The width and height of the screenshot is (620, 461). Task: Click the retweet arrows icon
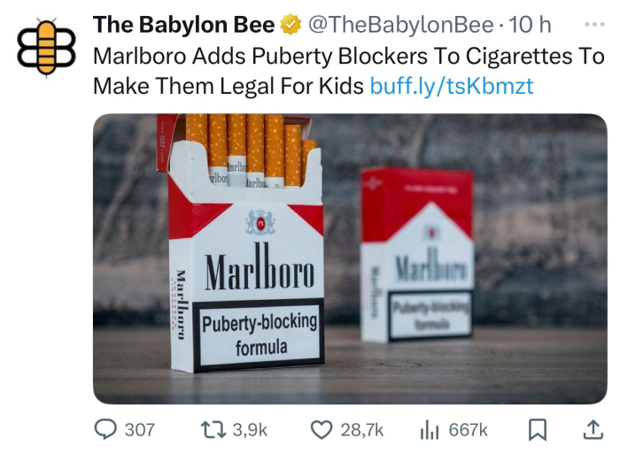pos(213,430)
